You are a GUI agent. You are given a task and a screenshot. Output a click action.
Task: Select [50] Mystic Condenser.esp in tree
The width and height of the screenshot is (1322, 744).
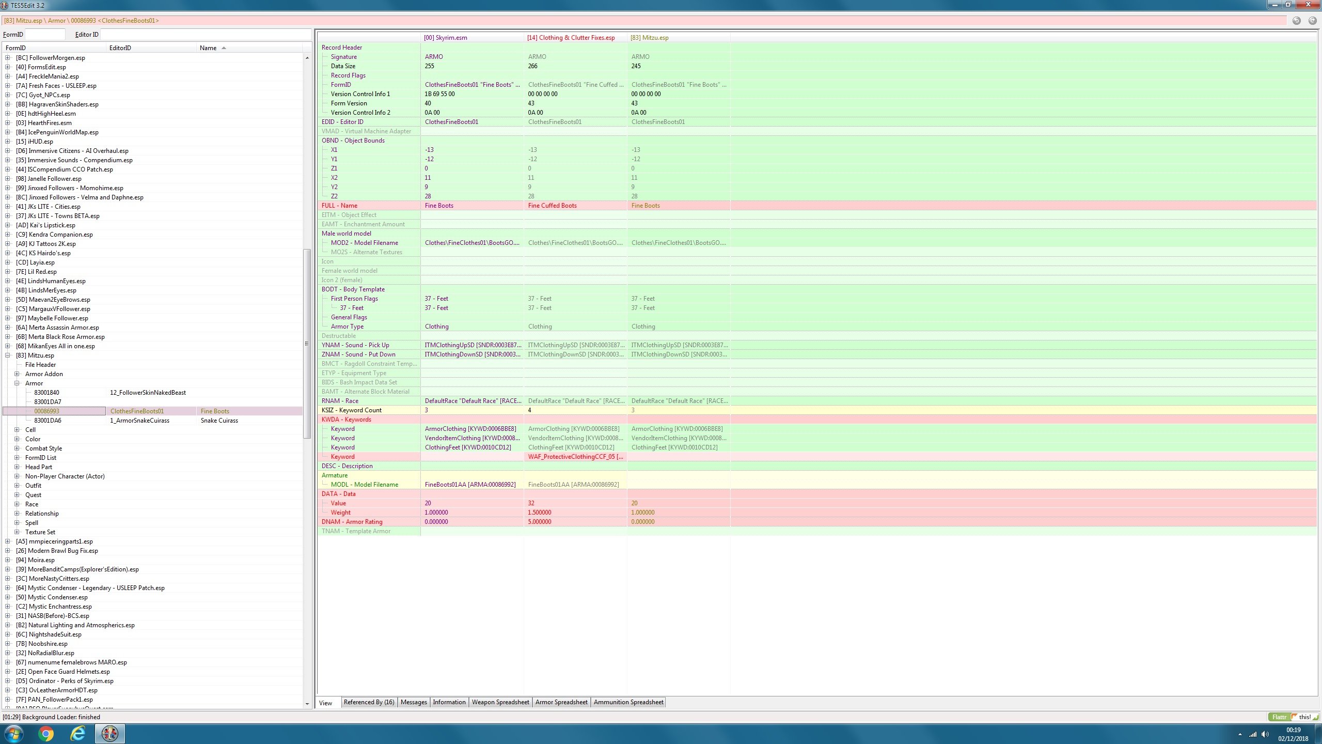point(52,597)
